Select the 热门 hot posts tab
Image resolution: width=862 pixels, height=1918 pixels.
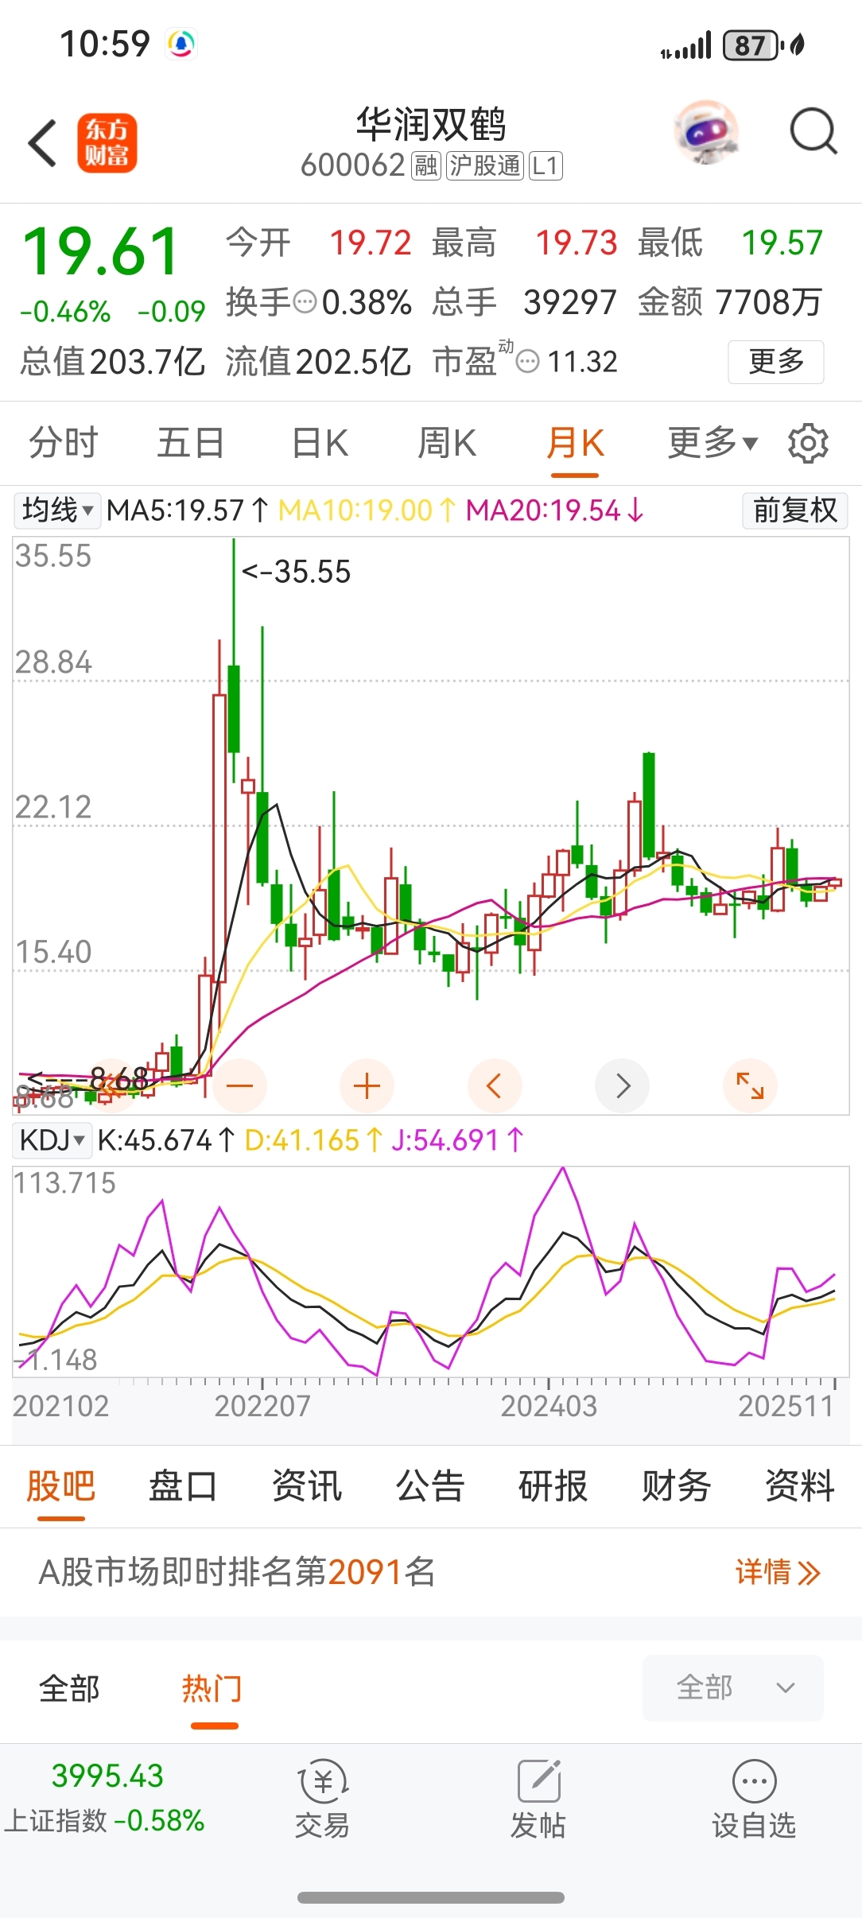212,1688
